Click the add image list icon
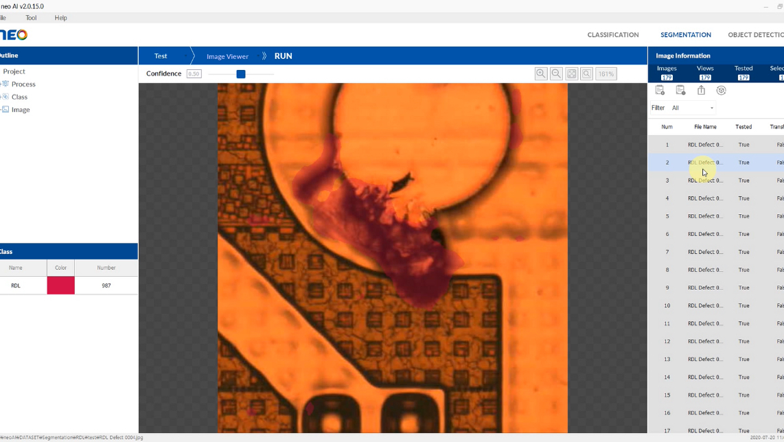 coord(660,91)
